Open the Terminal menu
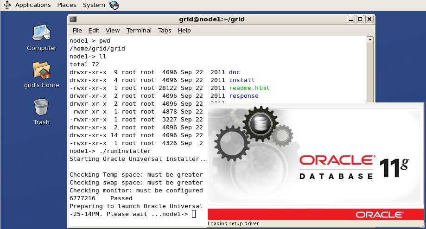The width and height of the screenshot is (426, 229). pos(139,31)
